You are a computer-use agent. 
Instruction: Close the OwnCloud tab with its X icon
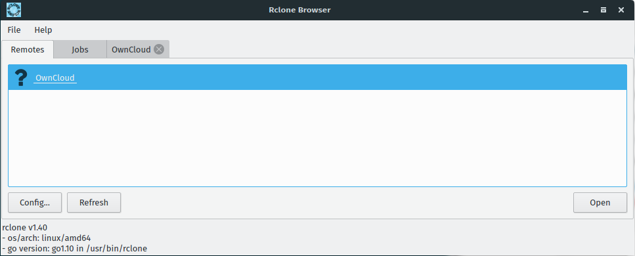point(159,49)
